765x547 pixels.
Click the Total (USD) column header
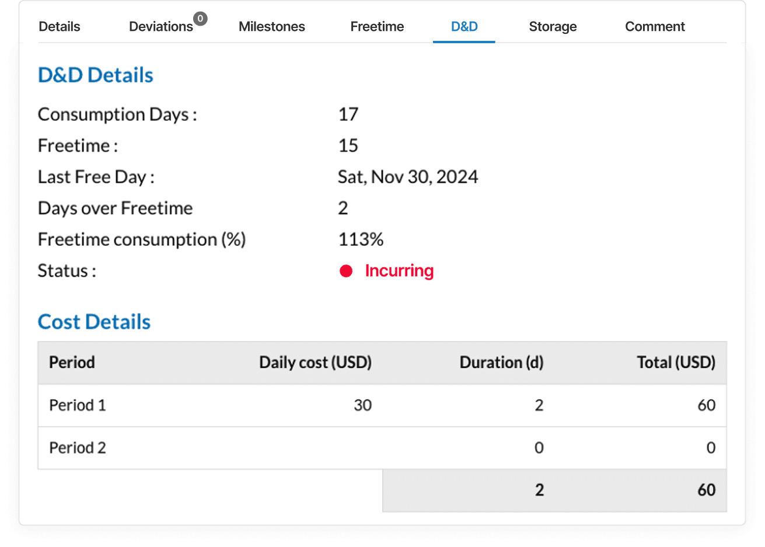click(676, 363)
